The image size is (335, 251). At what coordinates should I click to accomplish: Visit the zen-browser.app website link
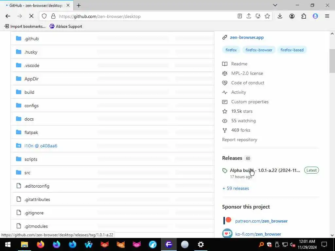(247, 37)
